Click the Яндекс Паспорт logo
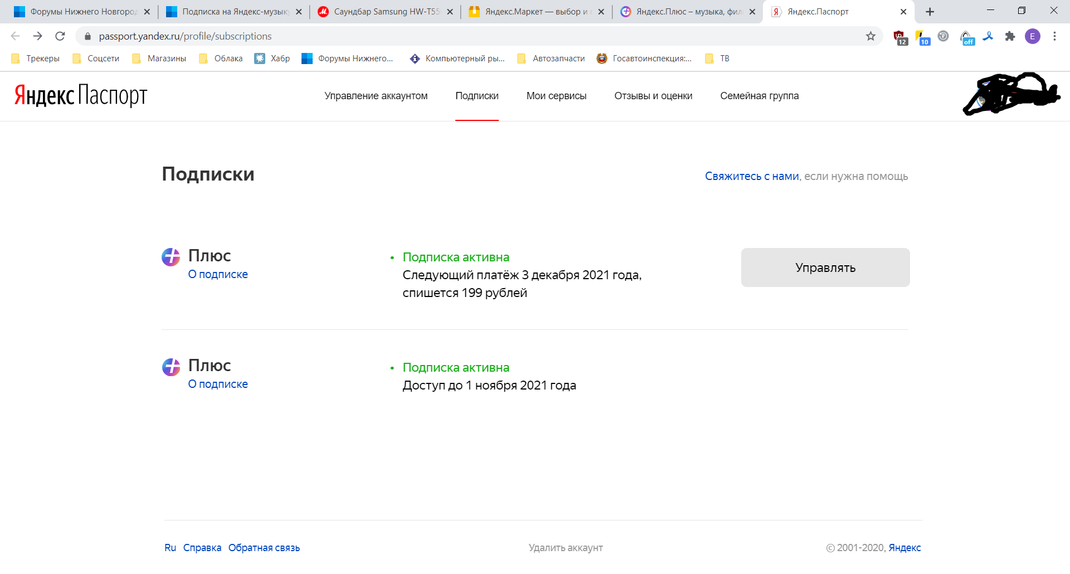The height and width of the screenshot is (574, 1070). click(x=81, y=96)
